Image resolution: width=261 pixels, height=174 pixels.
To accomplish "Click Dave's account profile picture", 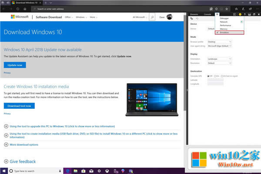I will 169,17.
